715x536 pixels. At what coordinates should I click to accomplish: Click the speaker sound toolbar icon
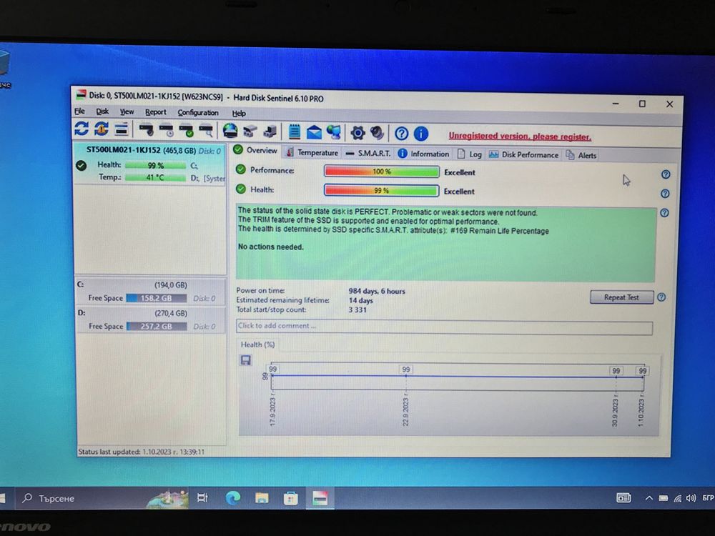[377, 133]
